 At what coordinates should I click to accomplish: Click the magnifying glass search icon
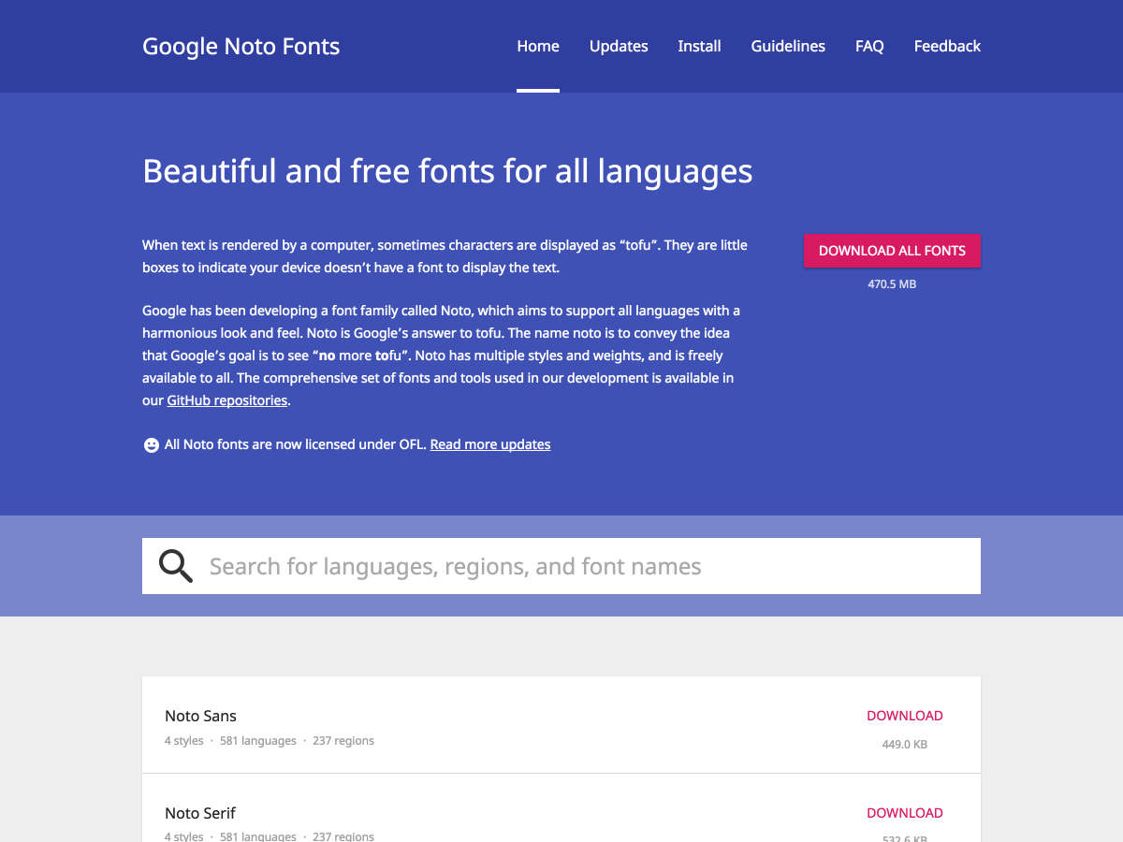(x=175, y=566)
